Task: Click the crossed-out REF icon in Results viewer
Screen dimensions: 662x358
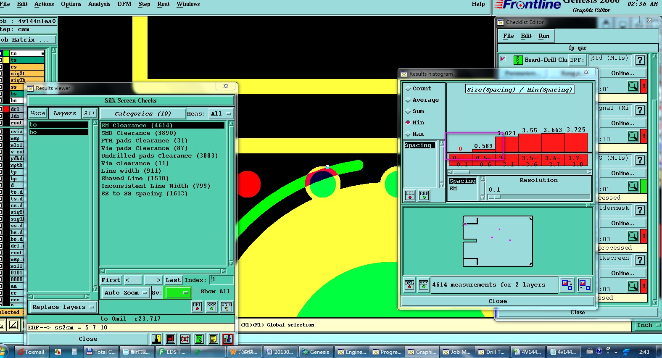Action: [185, 339]
